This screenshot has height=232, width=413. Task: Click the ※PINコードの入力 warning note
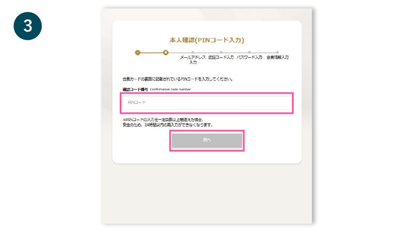tap(163, 120)
